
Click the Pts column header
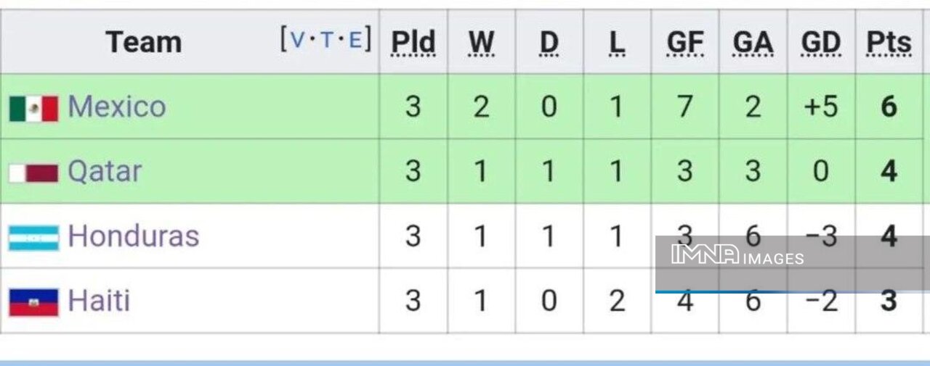click(x=889, y=43)
